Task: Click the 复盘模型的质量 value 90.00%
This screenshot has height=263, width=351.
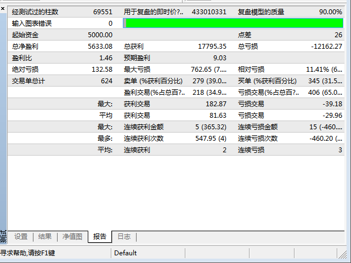Action: click(331, 12)
